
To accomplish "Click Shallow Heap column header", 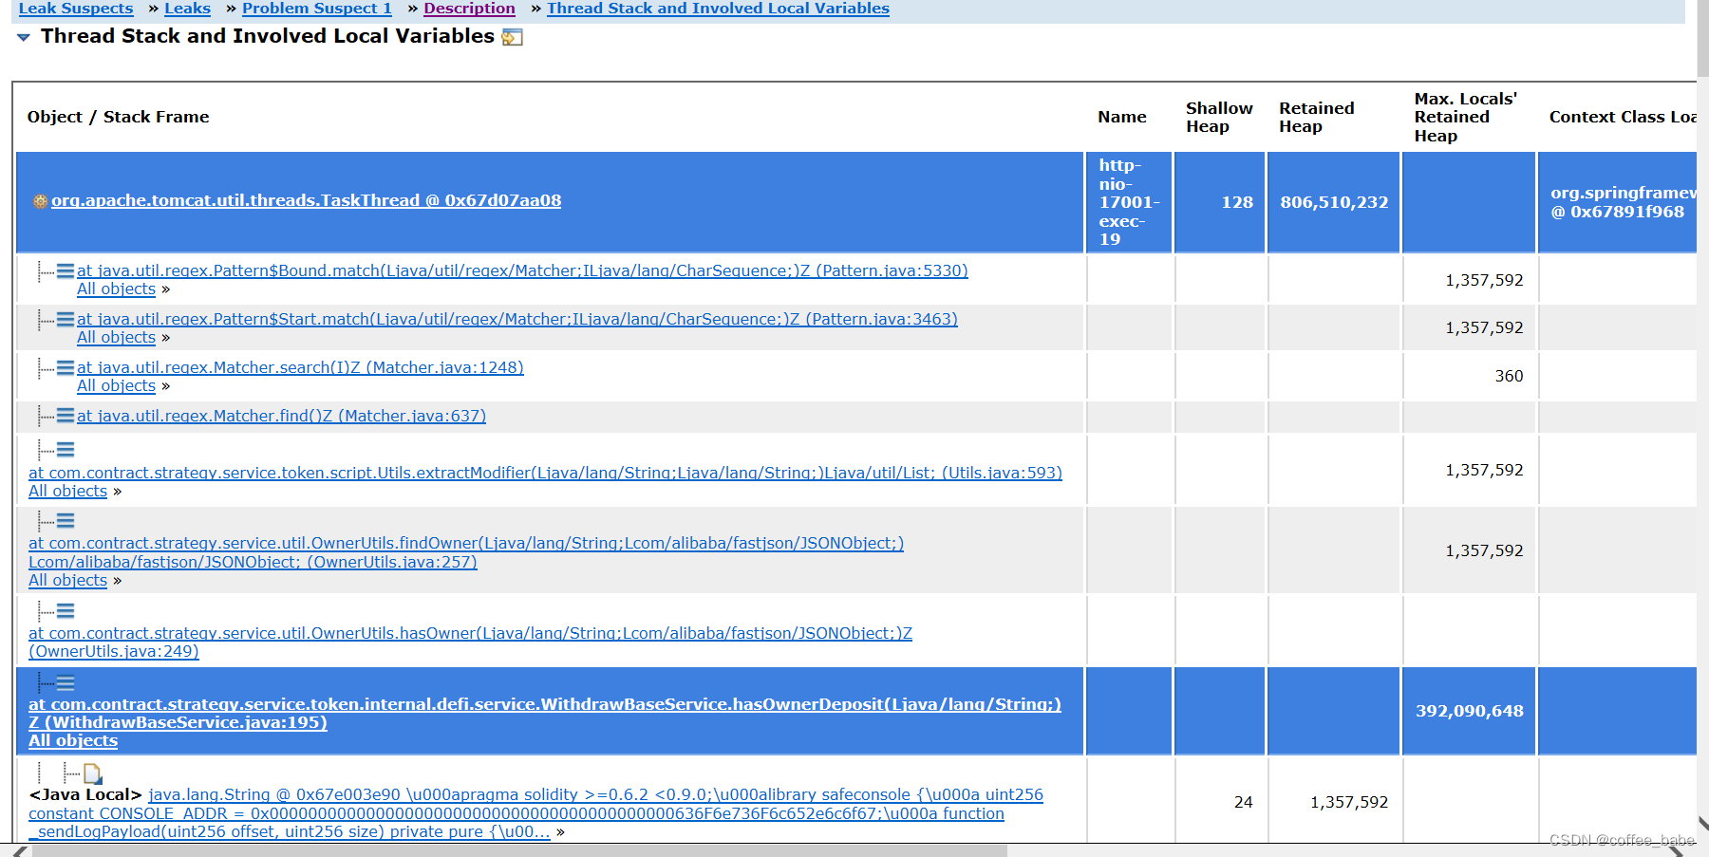I will [1219, 117].
